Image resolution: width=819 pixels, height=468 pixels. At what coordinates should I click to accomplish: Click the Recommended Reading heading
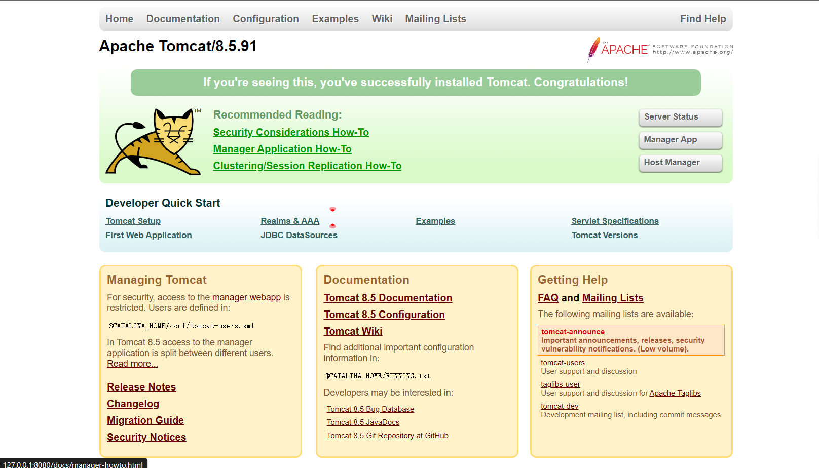coord(277,115)
